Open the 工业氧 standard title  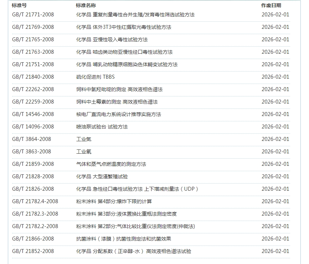[x=84, y=152]
